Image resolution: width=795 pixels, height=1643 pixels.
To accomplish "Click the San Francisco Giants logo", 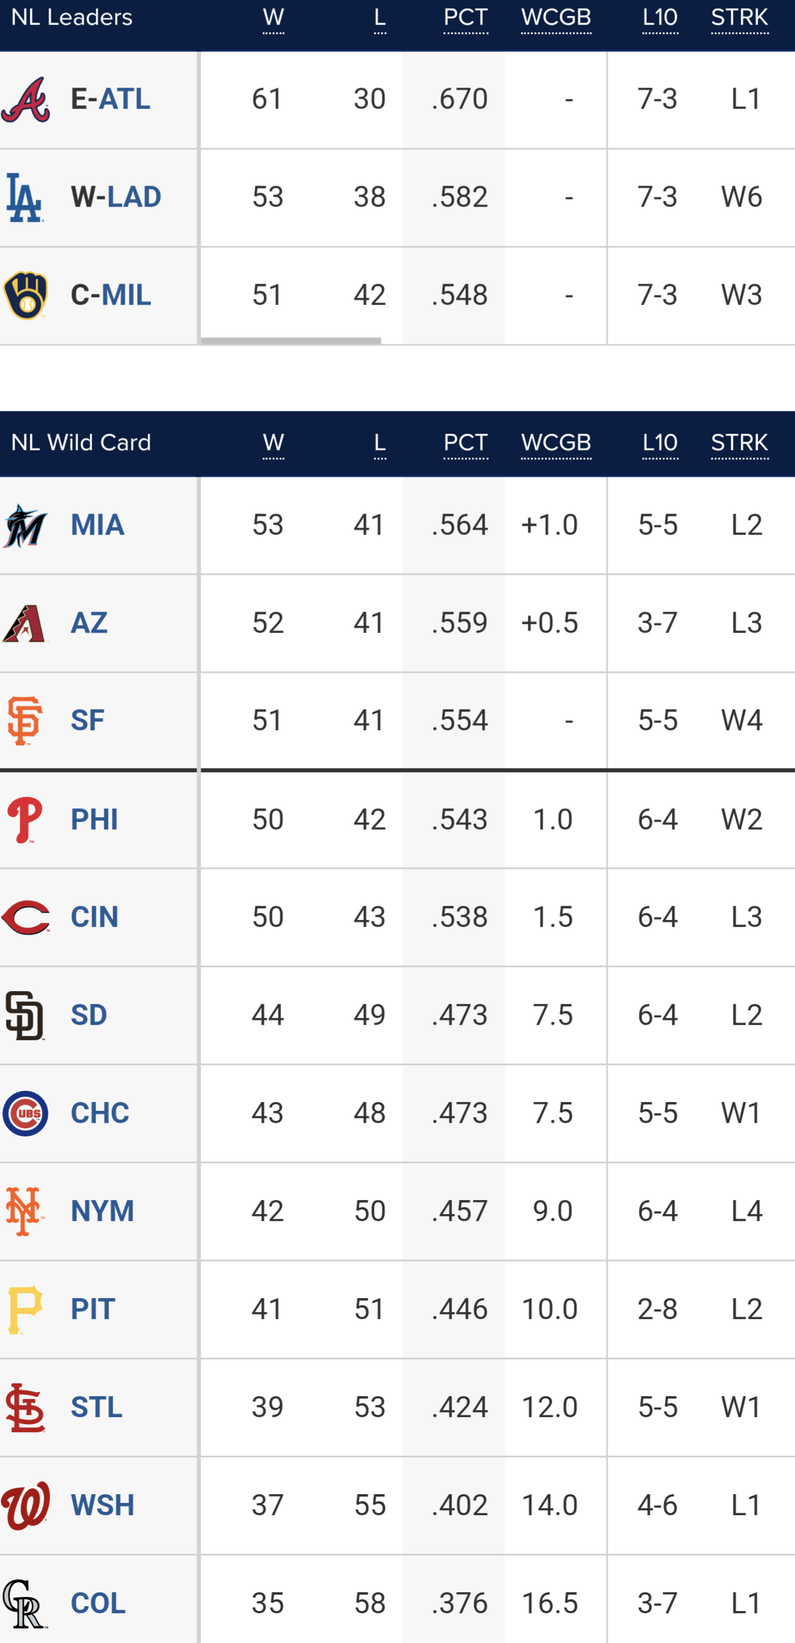I will click(x=26, y=721).
